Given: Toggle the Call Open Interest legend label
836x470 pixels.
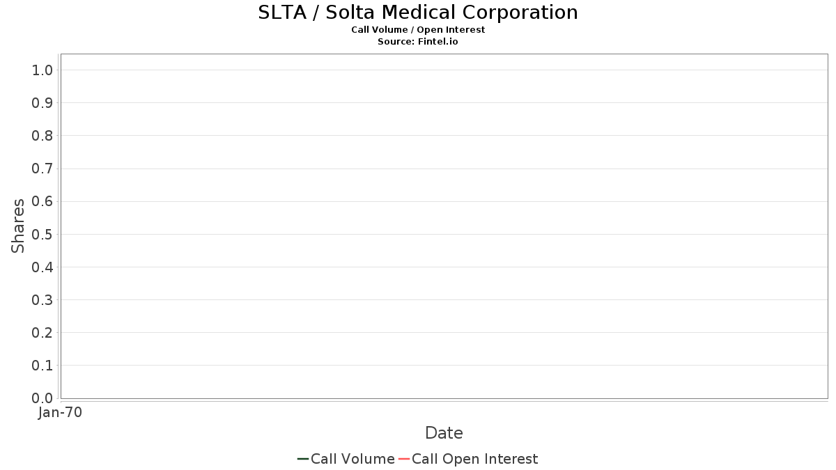Looking at the screenshot, I should [x=474, y=459].
